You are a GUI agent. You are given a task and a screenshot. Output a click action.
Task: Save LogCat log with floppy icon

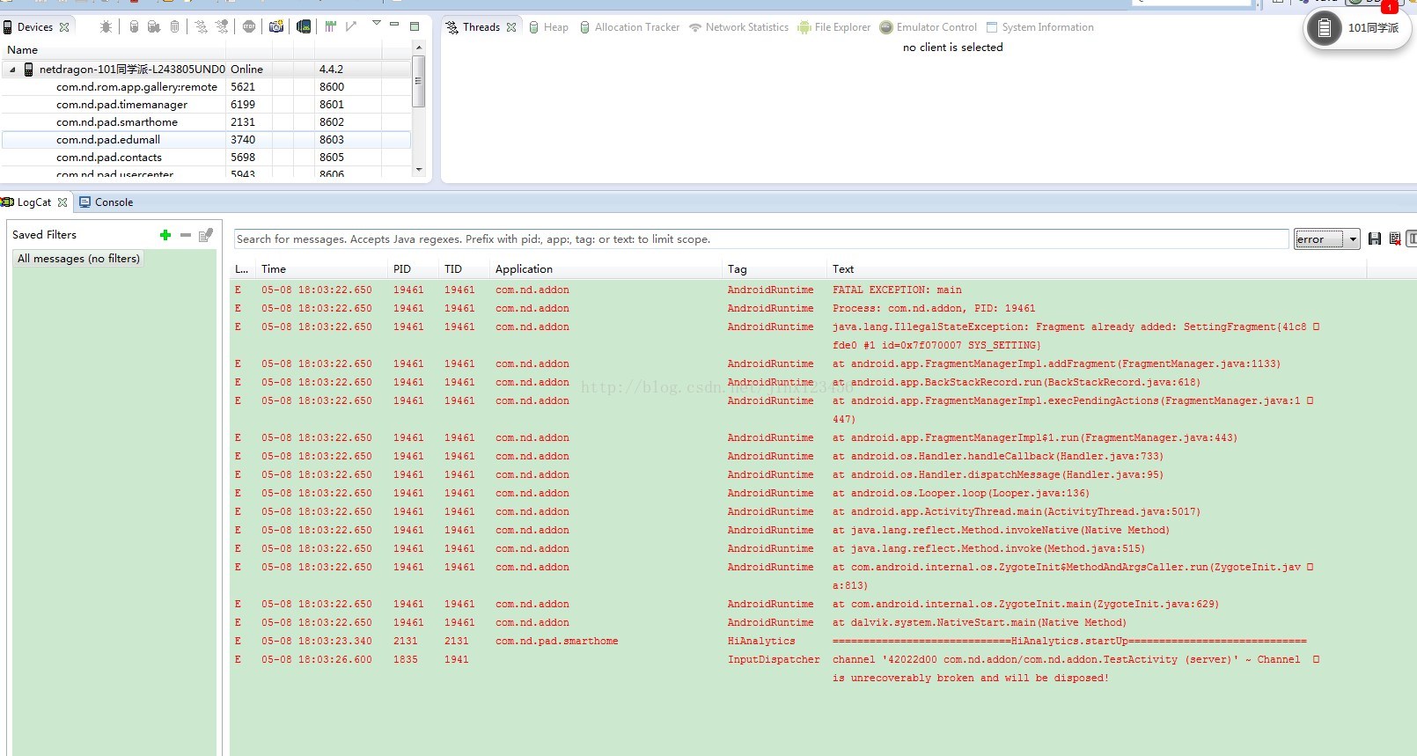click(1375, 239)
